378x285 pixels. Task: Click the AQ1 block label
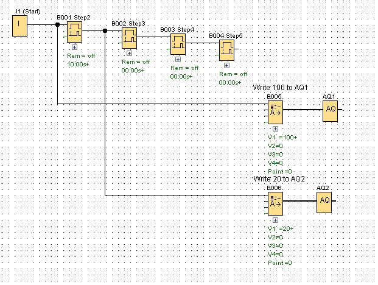click(329, 97)
